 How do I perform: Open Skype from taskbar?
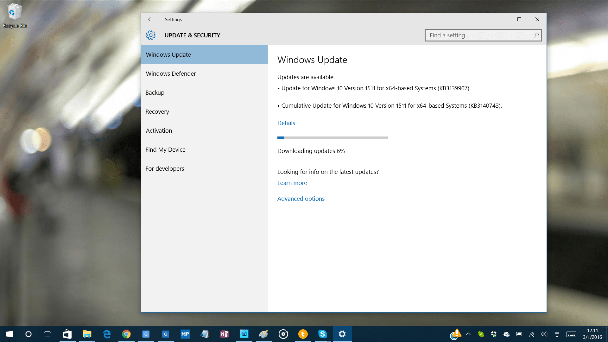[322, 334]
